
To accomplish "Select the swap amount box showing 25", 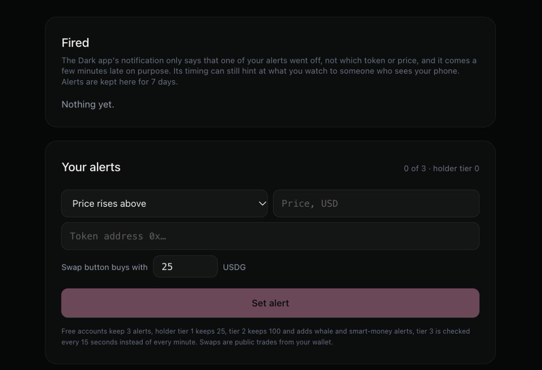I will [185, 267].
